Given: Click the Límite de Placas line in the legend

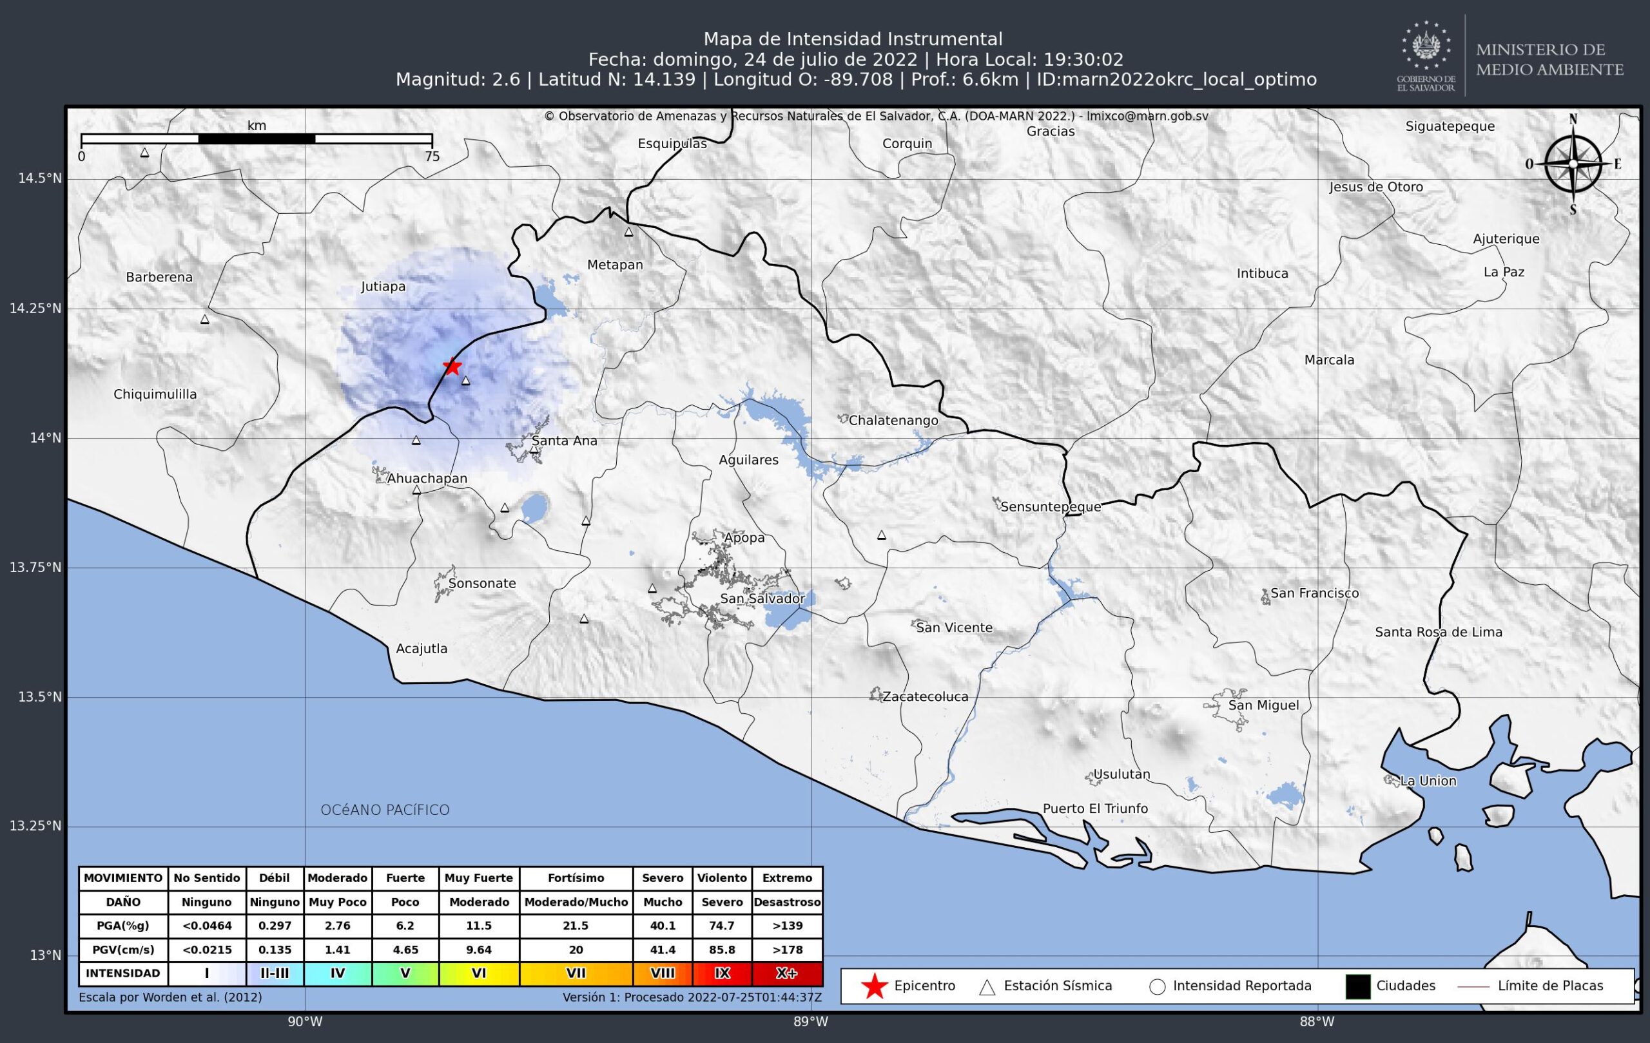Looking at the screenshot, I should tap(1473, 987).
